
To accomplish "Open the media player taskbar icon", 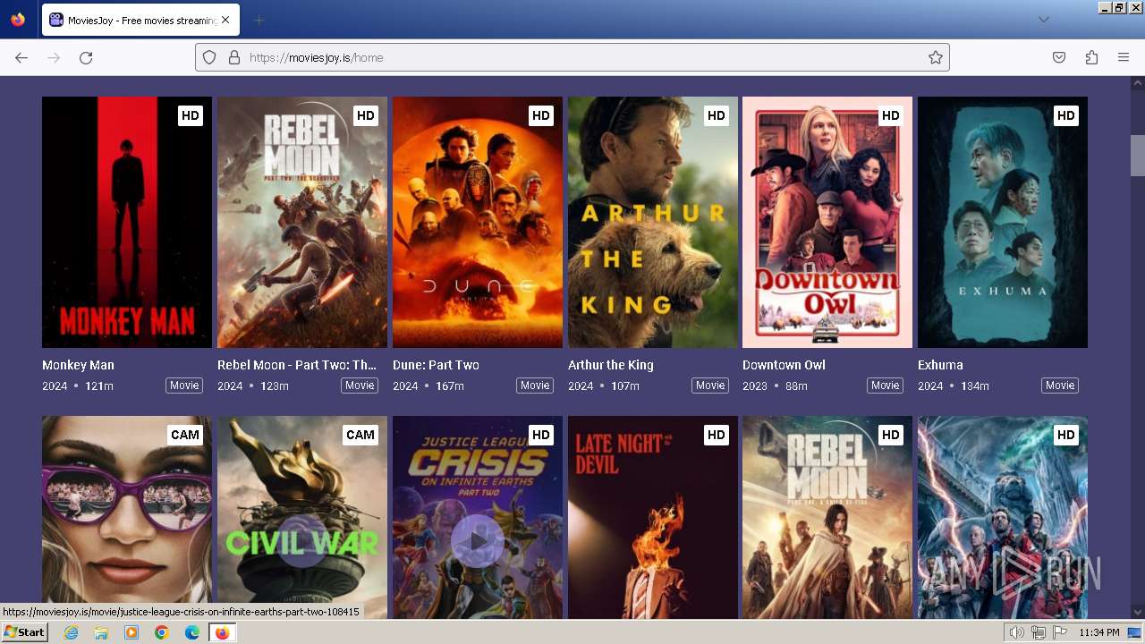I will 131,632.
